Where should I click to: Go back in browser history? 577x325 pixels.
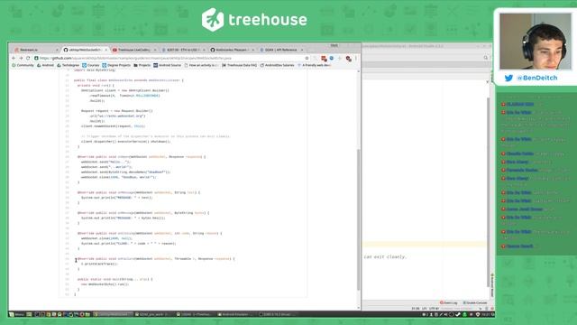pos(14,58)
